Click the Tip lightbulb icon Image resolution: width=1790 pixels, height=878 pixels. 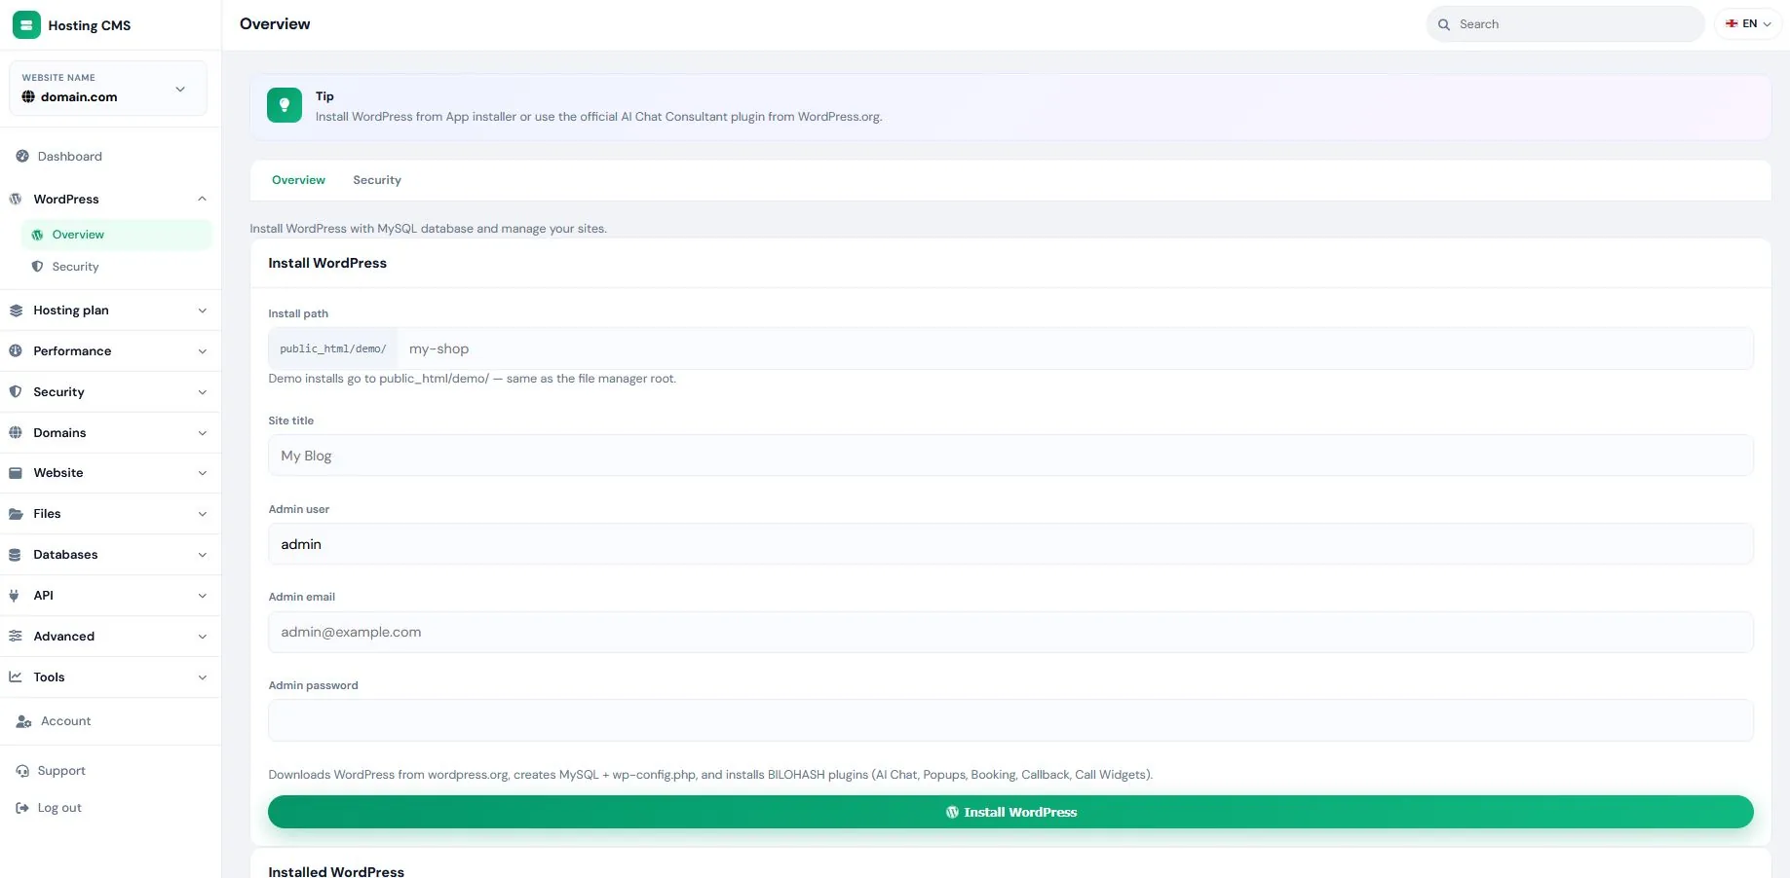(285, 105)
